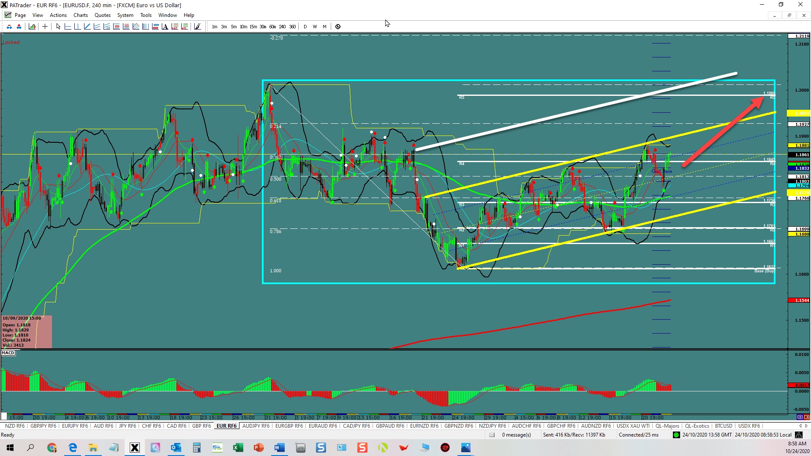Switch to the weekly W timeframe
The height and width of the screenshot is (456, 811).
pos(315,27)
